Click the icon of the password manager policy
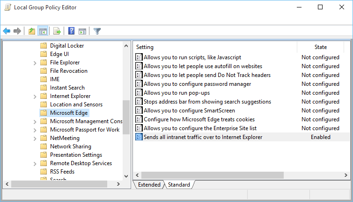The image size is (353, 202). click(x=139, y=84)
